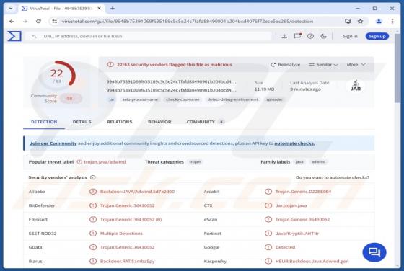Click the VirusTotal logo icon
The image size is (404, 271).
(14, 36)
